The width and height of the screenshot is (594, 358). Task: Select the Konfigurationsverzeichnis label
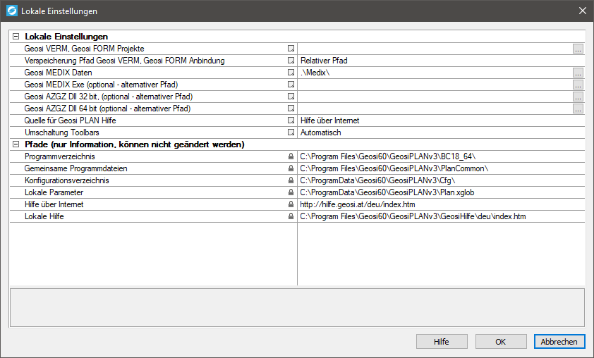pyautogui.click(x=67, y=180)
